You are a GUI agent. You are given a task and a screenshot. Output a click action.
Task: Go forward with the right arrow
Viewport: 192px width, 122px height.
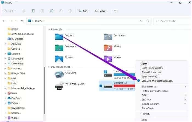(x=11, y=21)
